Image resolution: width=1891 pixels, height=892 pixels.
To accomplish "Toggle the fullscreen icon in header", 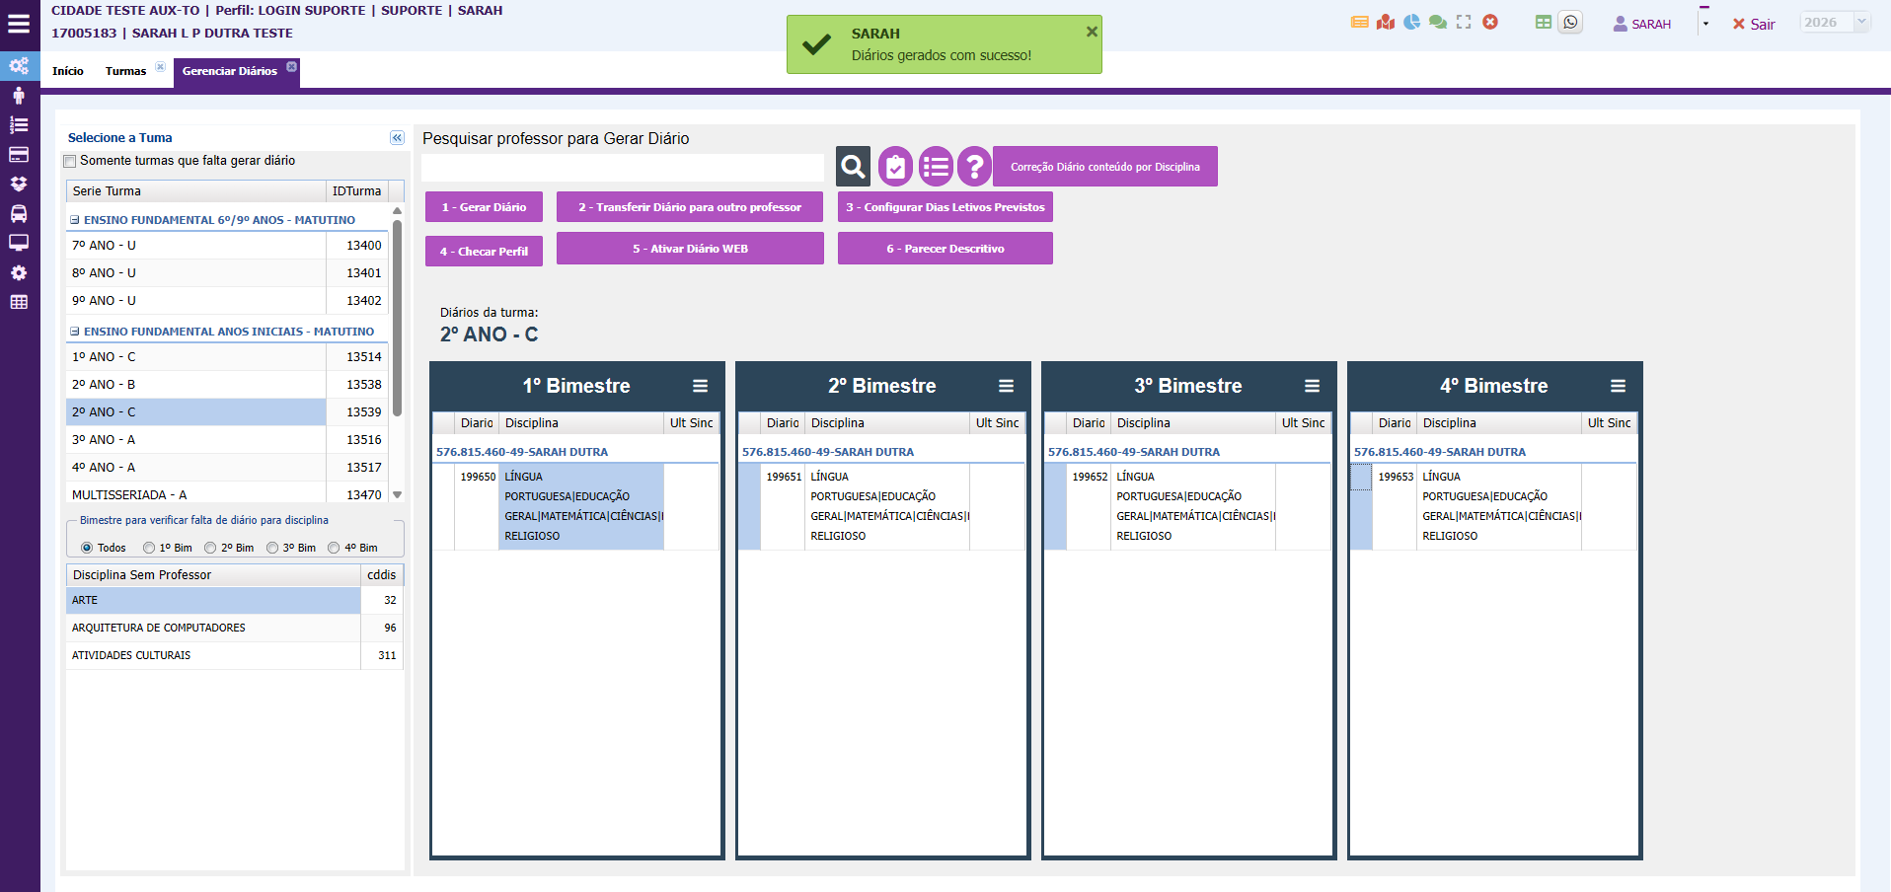I will 1464,22.
